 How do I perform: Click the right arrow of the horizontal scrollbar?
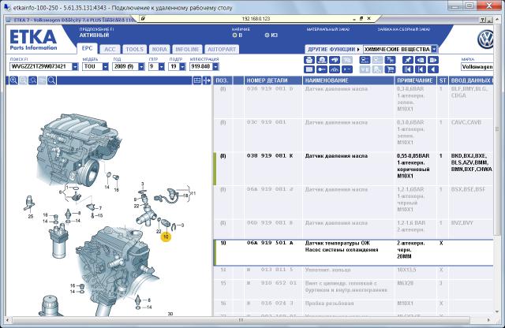click(489, 320)
